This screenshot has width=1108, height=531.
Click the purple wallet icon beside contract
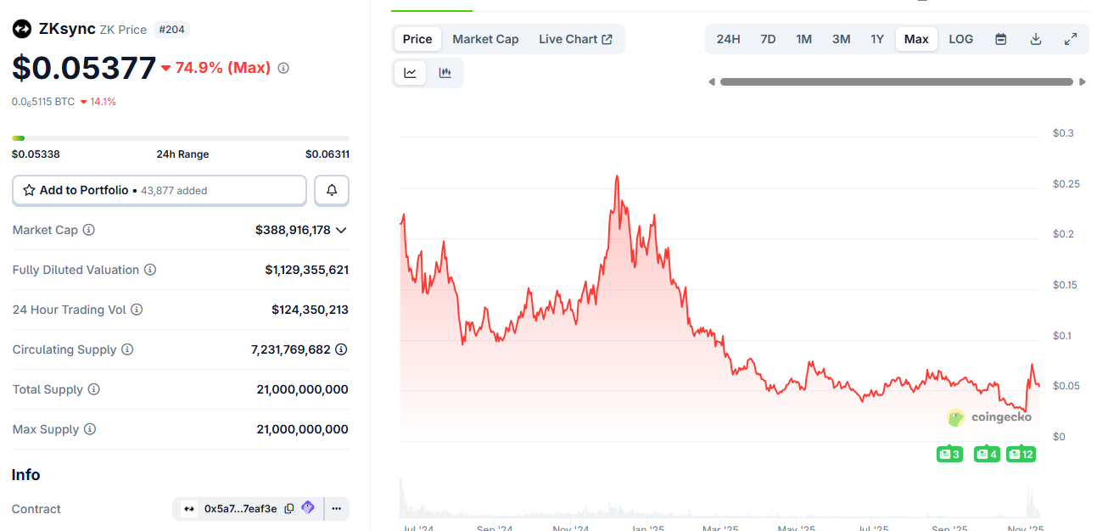click(308, 508)
